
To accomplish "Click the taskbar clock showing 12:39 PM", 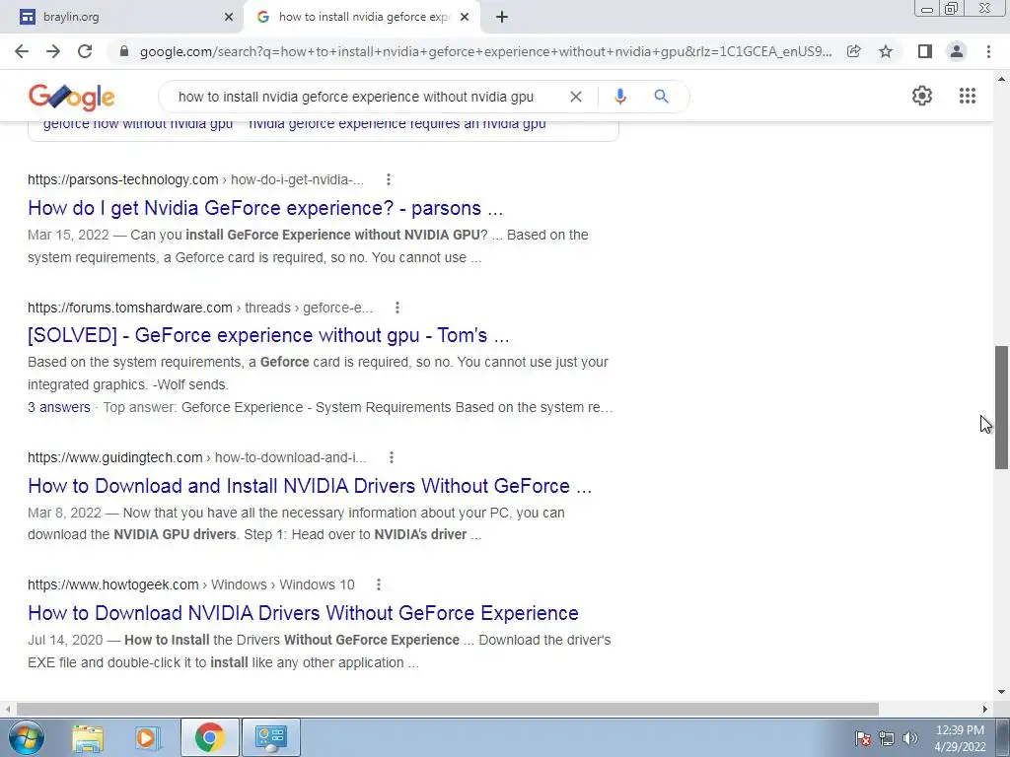I will tap(960, 738).
